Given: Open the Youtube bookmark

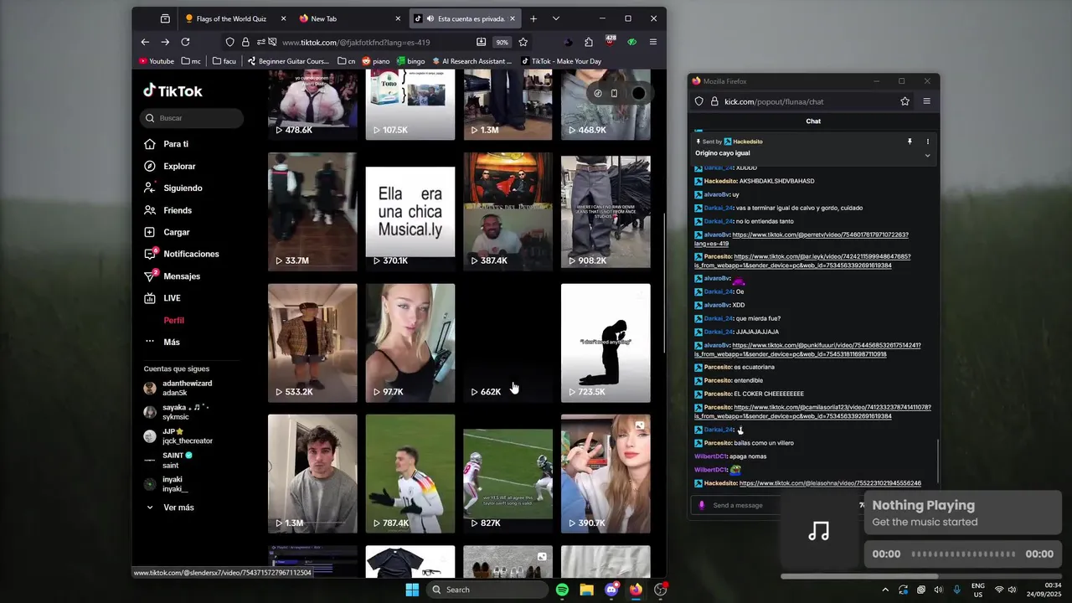Looking at the screenshot, I should 157,61.
